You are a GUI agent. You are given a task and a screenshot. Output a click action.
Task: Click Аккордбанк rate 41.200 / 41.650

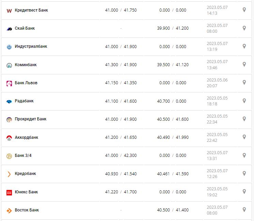[x=121, y=137]
